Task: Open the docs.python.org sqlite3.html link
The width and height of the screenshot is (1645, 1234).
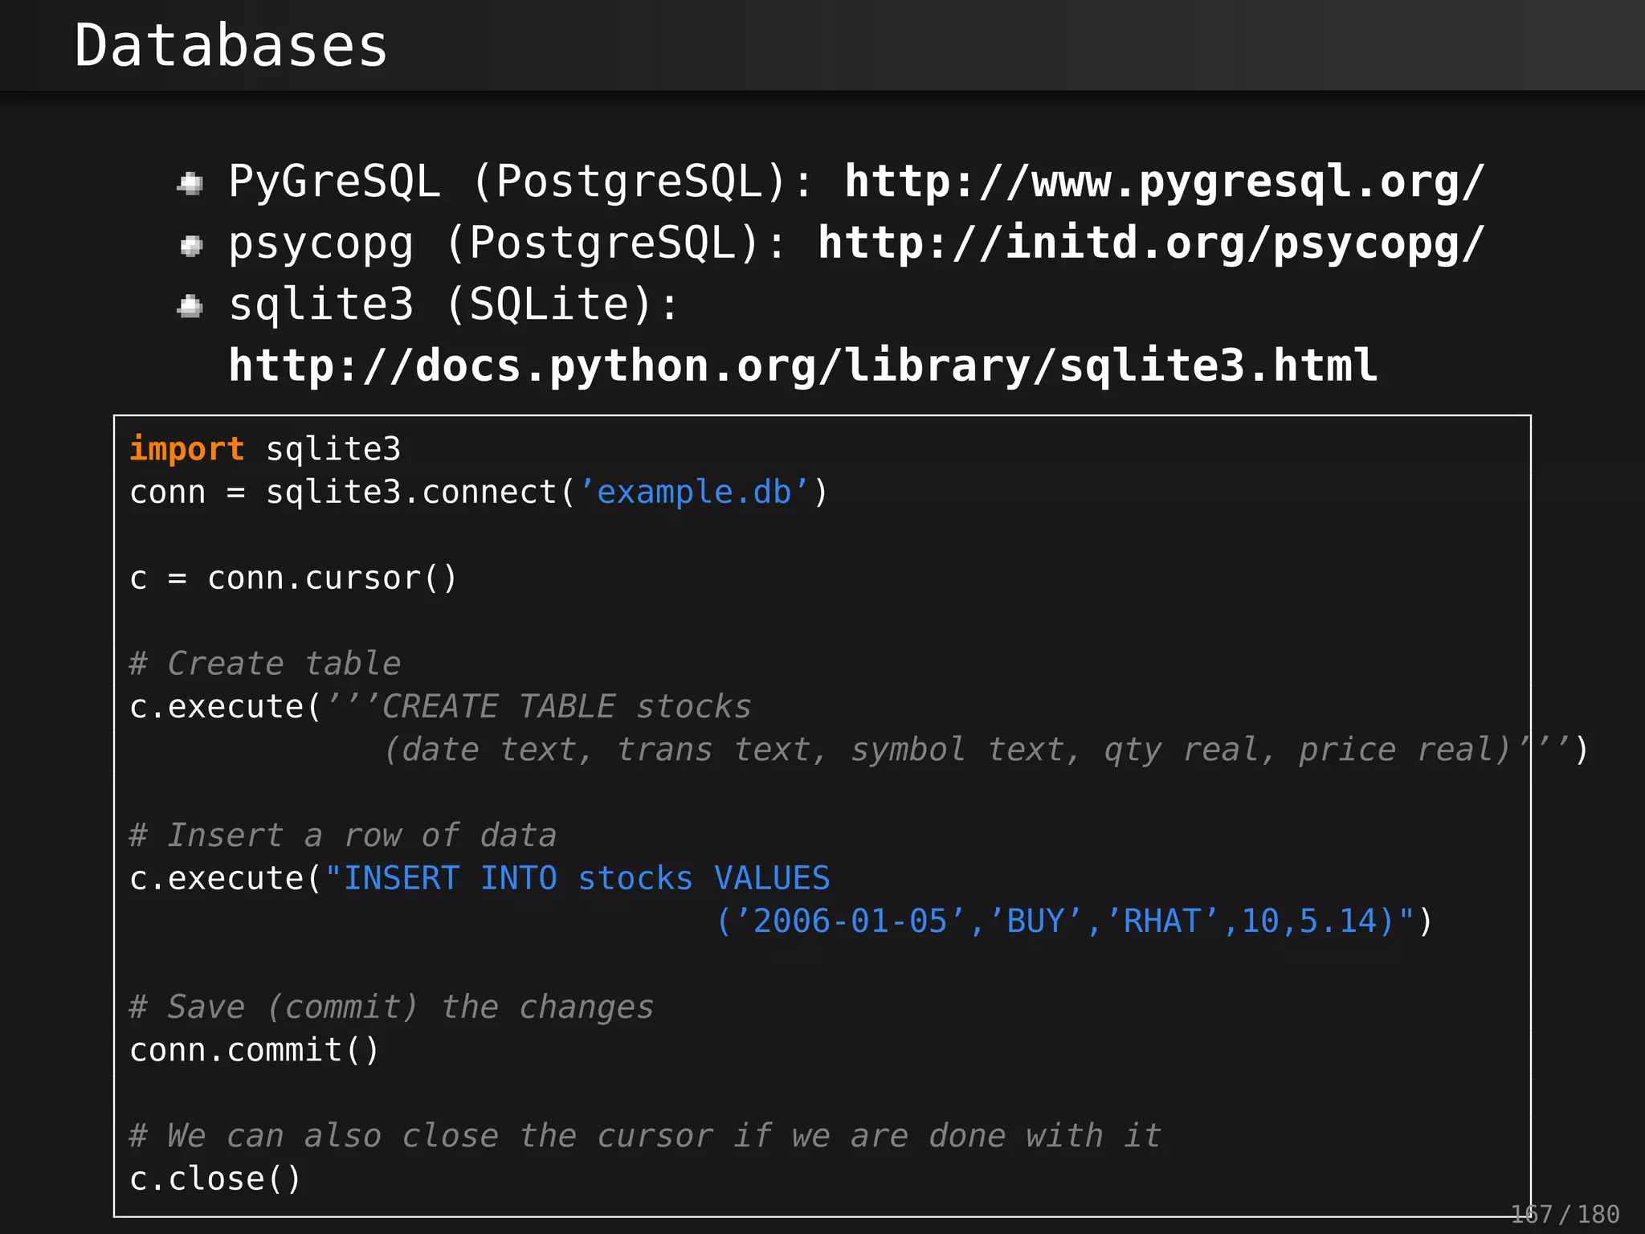Action: point(803,366)
